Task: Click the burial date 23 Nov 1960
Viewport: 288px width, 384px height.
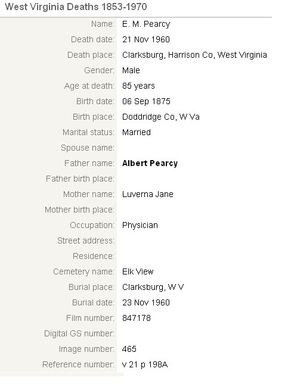Action: 146,302
